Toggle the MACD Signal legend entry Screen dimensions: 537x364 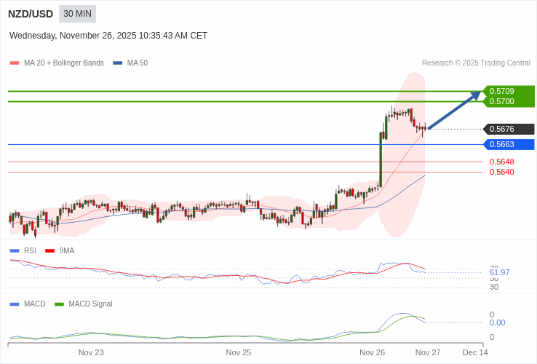point(84,304)
